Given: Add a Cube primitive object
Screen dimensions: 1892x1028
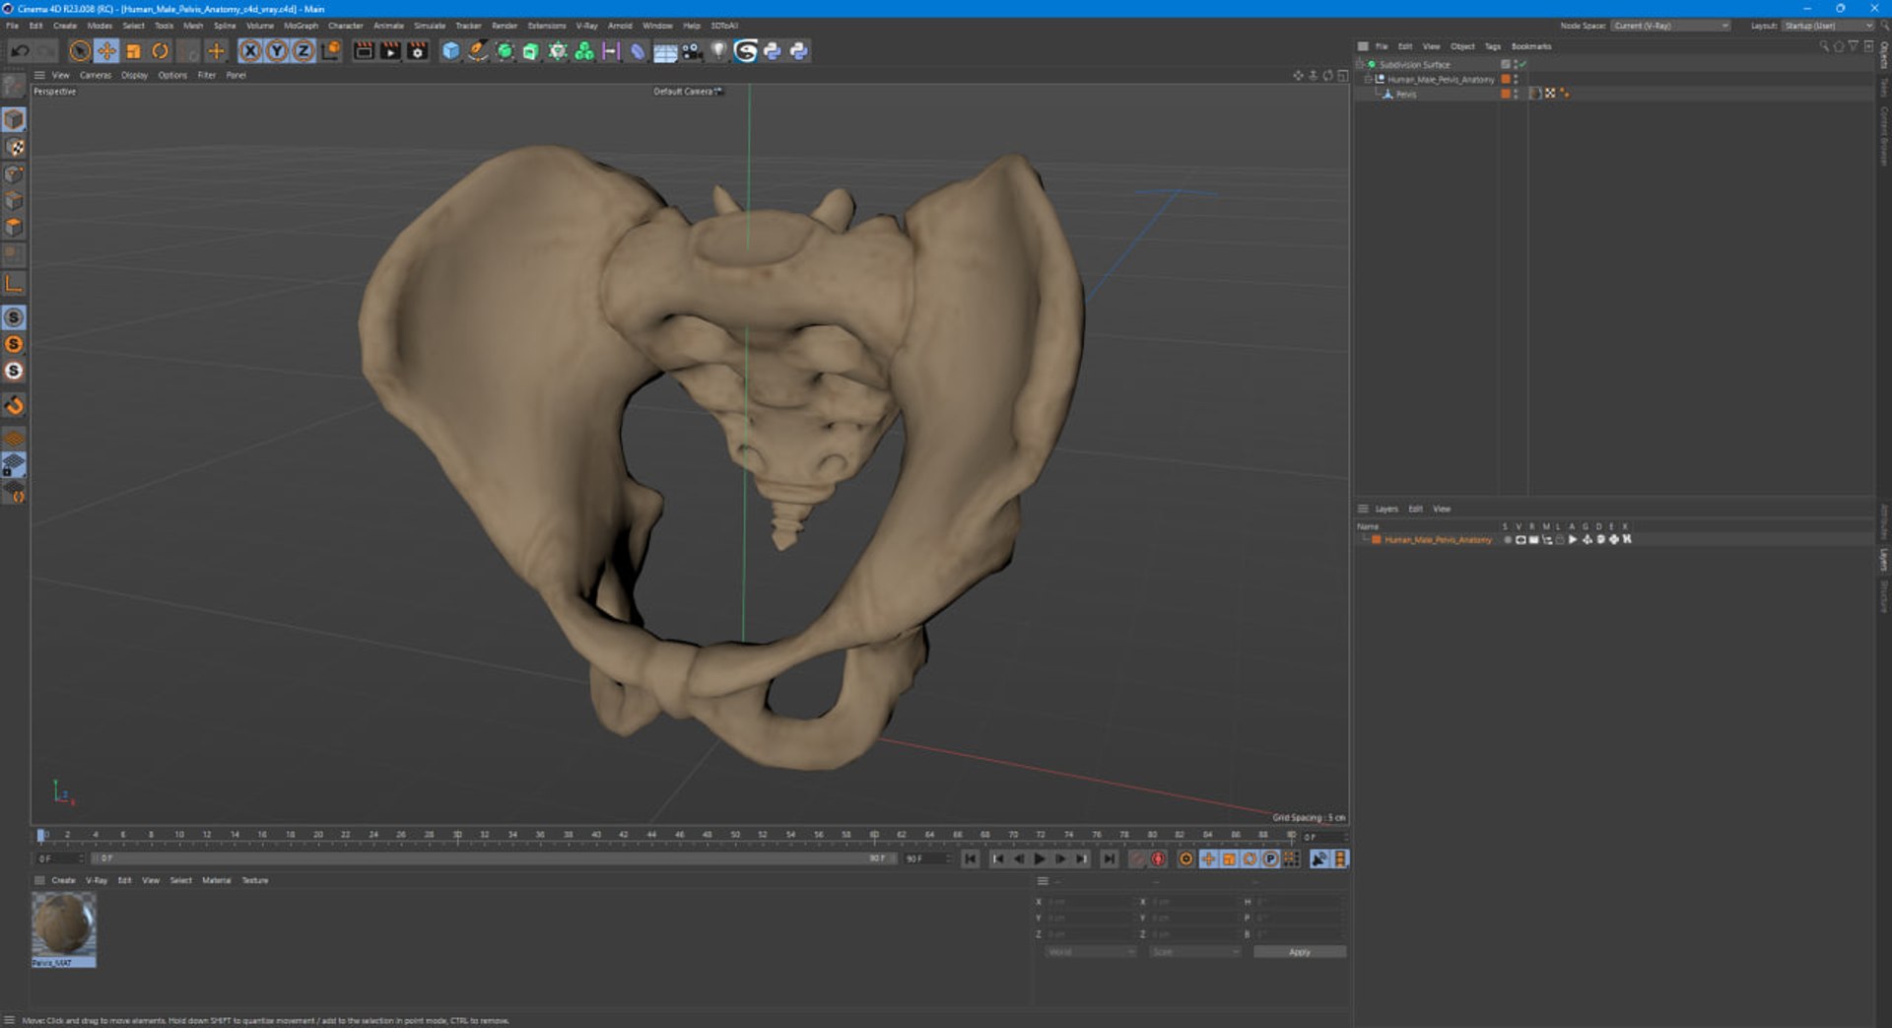Looking at the screenshot, I should click(450, 51).
